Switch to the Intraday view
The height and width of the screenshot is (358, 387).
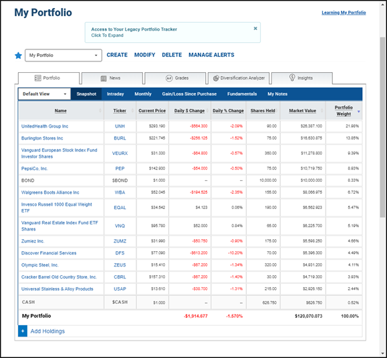115,94
